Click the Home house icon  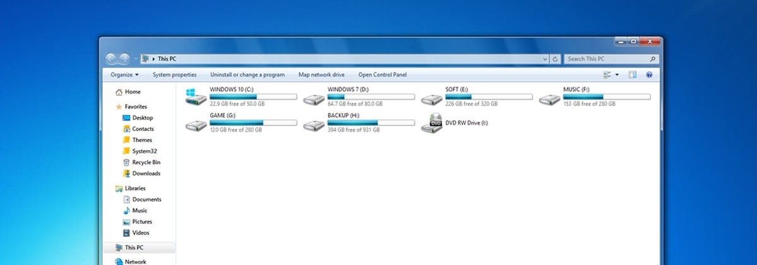point(119,92)
